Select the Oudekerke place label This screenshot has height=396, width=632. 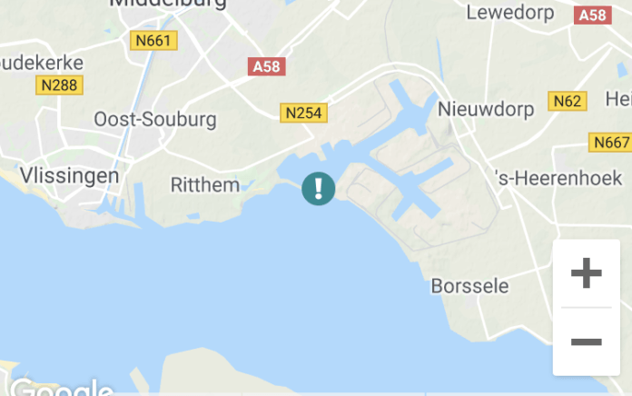(x=41, y=63)
